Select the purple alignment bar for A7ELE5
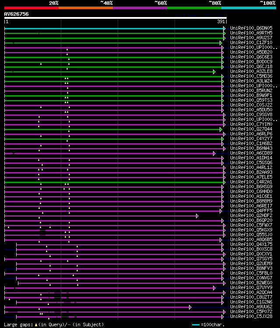Viewport: 280px width, 328px height. click(x=114, y=178)
